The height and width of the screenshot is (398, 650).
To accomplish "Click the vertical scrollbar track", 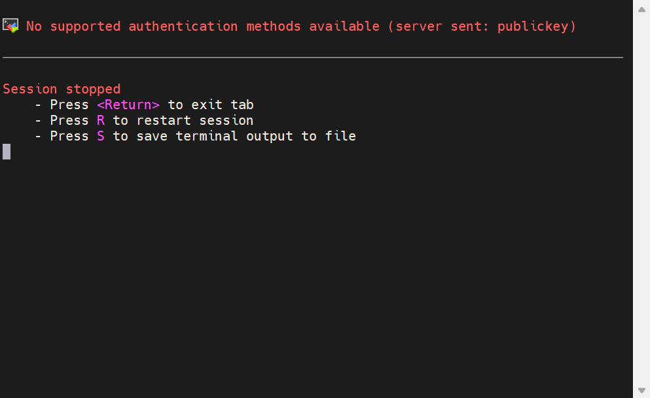I will tap(641, 199).
